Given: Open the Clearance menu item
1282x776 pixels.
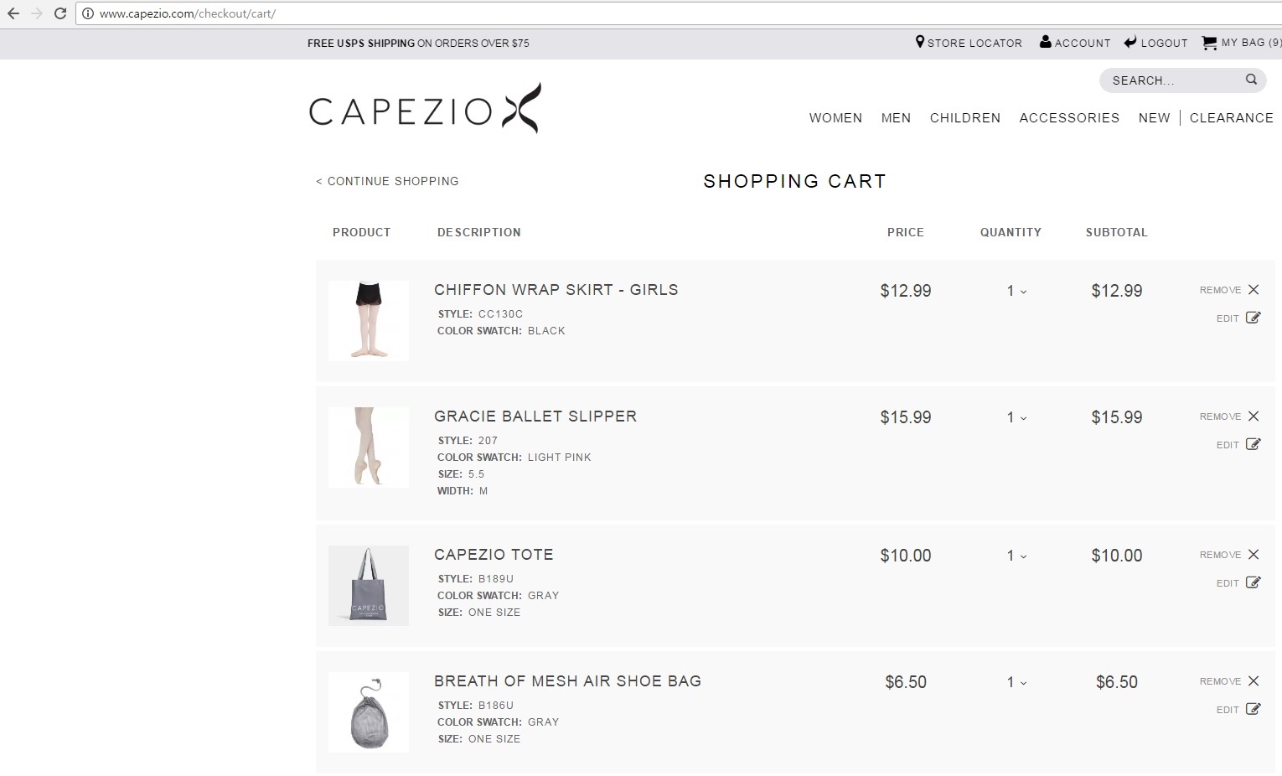Looking at the screenshot, I should coord(1231,118).
